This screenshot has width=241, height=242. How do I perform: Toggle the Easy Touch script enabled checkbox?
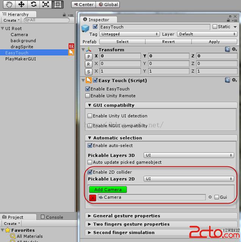(95, 80)
